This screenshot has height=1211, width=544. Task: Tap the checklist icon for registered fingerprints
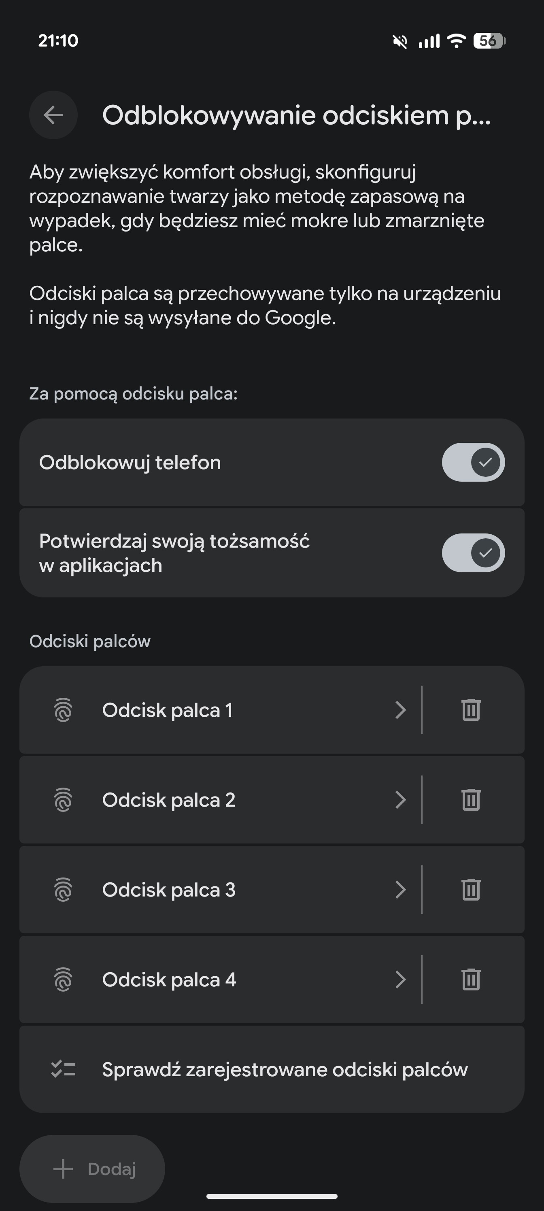pyautogui.click(x=63, y=1069)
